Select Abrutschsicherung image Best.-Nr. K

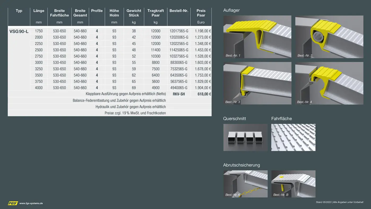(245, 184)
